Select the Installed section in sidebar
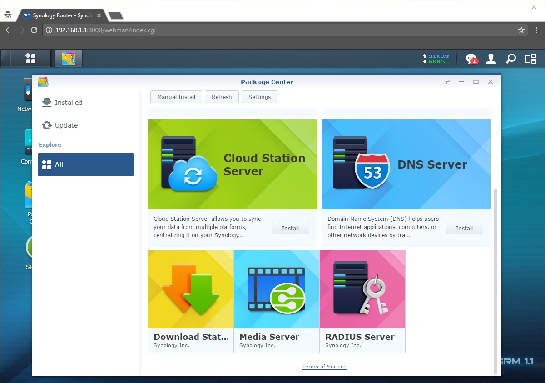Screen dimensions: 545x383 [x=86, y=103]
